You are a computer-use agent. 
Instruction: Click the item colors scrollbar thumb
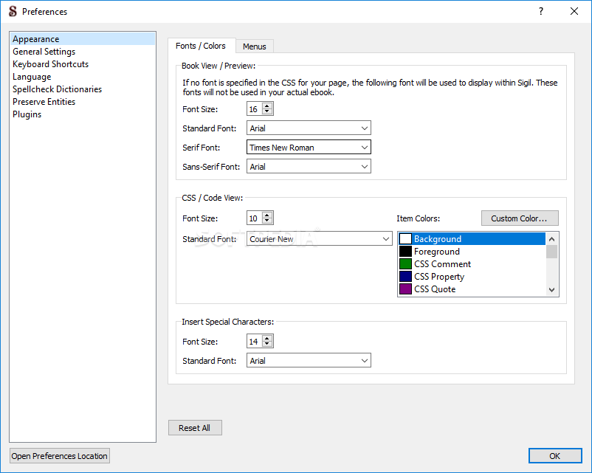(x=551, y=252)
